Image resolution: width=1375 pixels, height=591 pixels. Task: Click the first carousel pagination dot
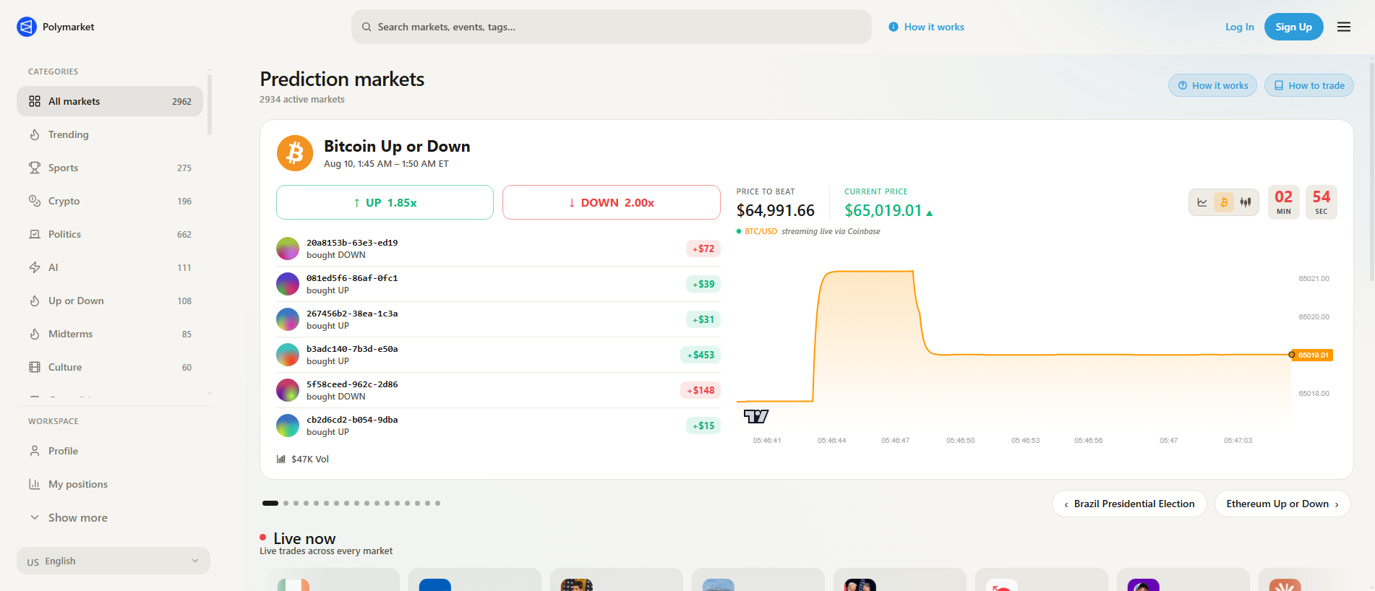pos(270,503)
